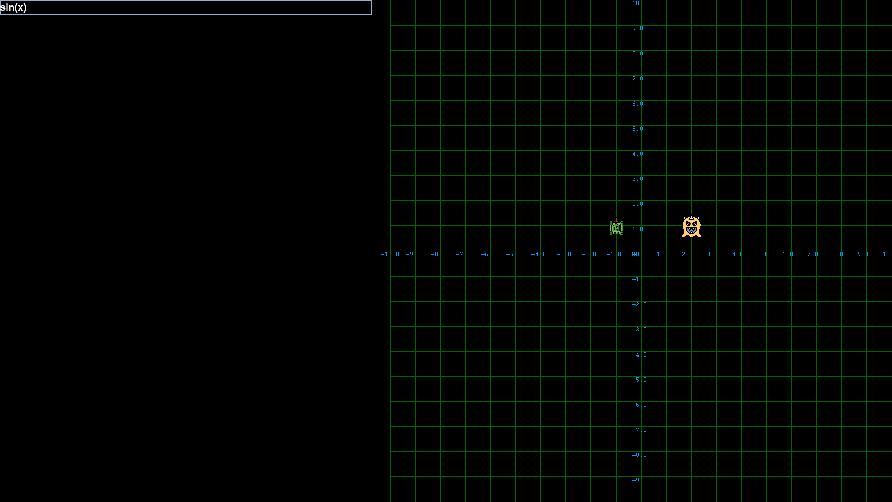Click the -10.0 label on the x-axis
The width and height of the screenshot is (892, 502).
pyautogui.click(x=390, y=254)
